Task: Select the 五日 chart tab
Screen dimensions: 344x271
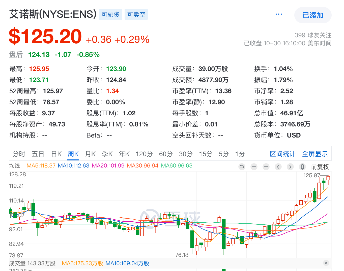Action: [x=38, y=154]
